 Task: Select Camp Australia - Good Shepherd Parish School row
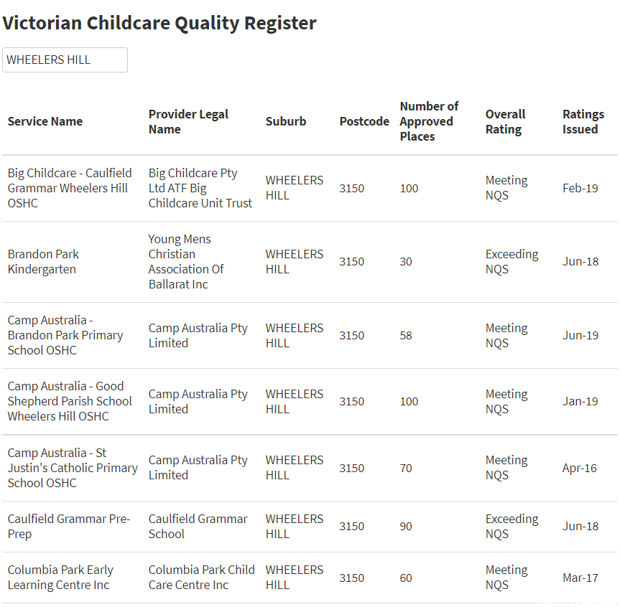click(310, 401)
